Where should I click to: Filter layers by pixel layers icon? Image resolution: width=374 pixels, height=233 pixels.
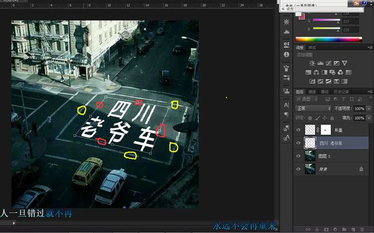[x=328, y=99]
